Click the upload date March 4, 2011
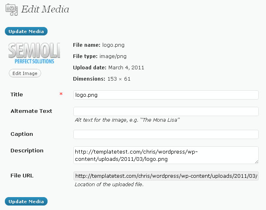The width and height of the screenshot is (266, 210). pyautogui.click(x=126, y=67)
